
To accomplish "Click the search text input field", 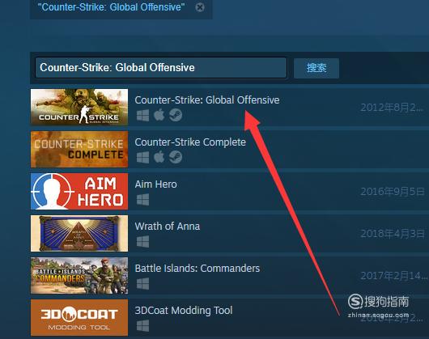I will tap(161, 67).
